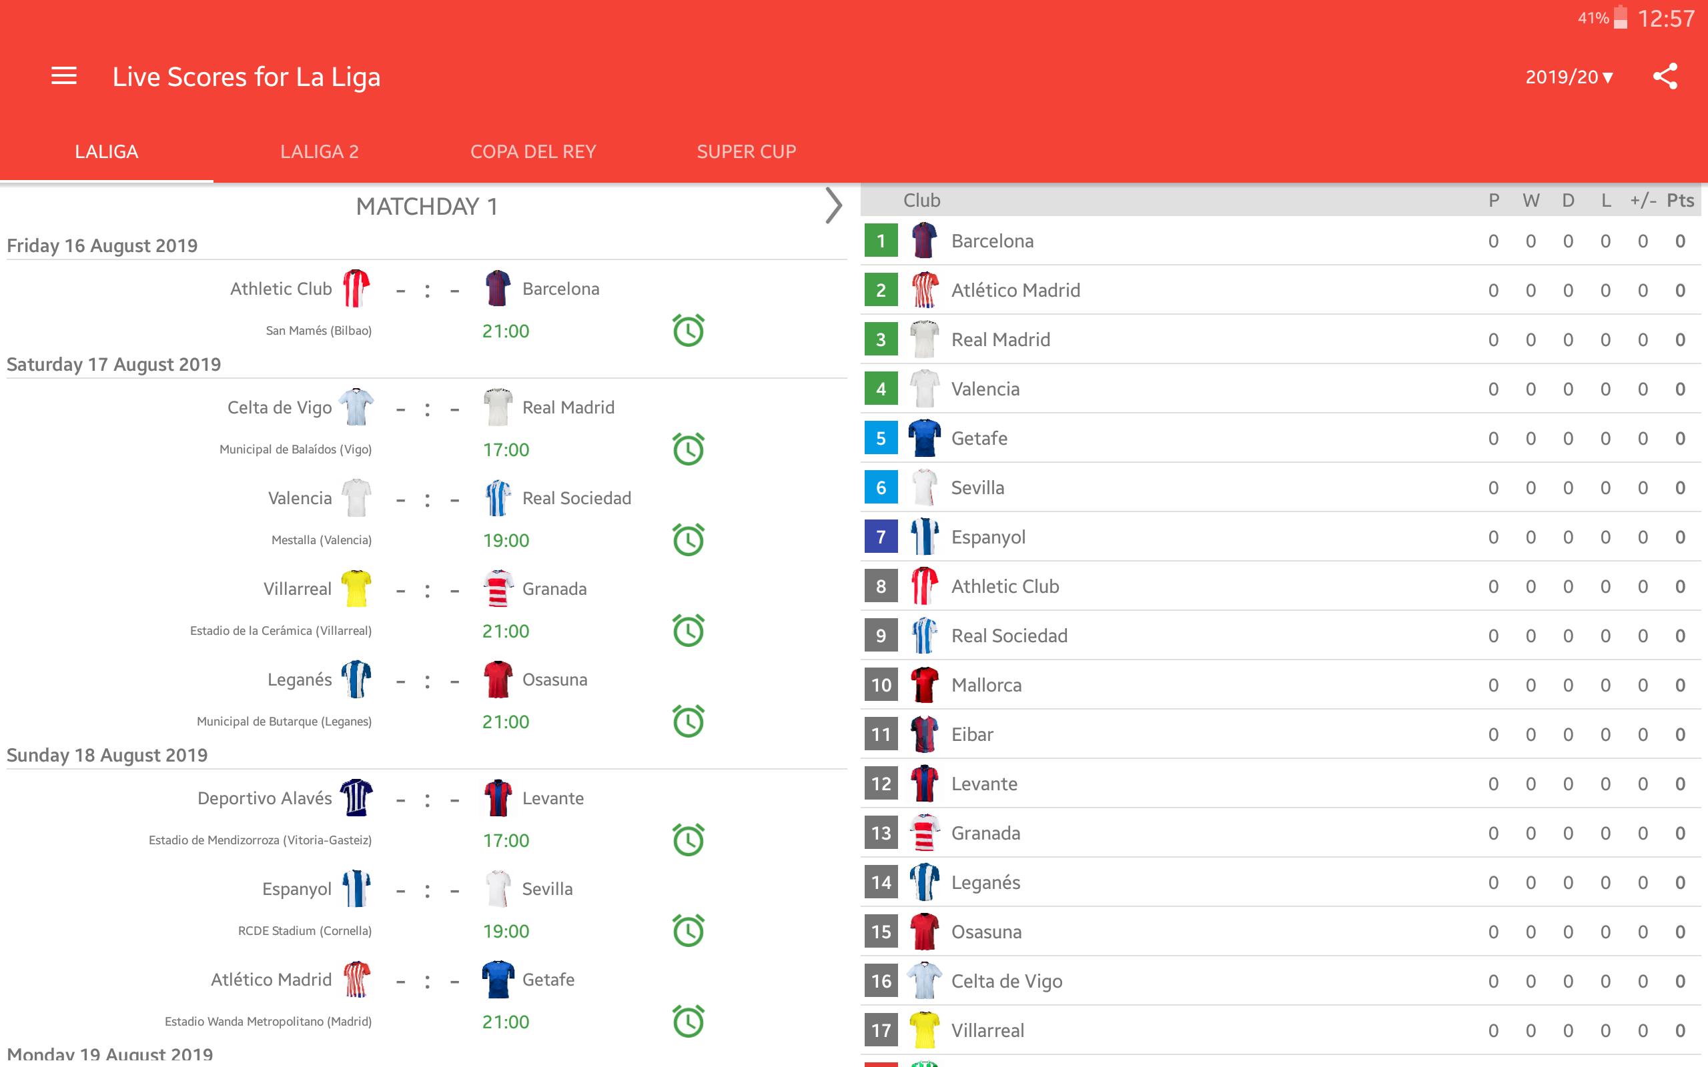
Task: Toggle the Villarreal jersey icon in standings
Action: point(923,1032)
